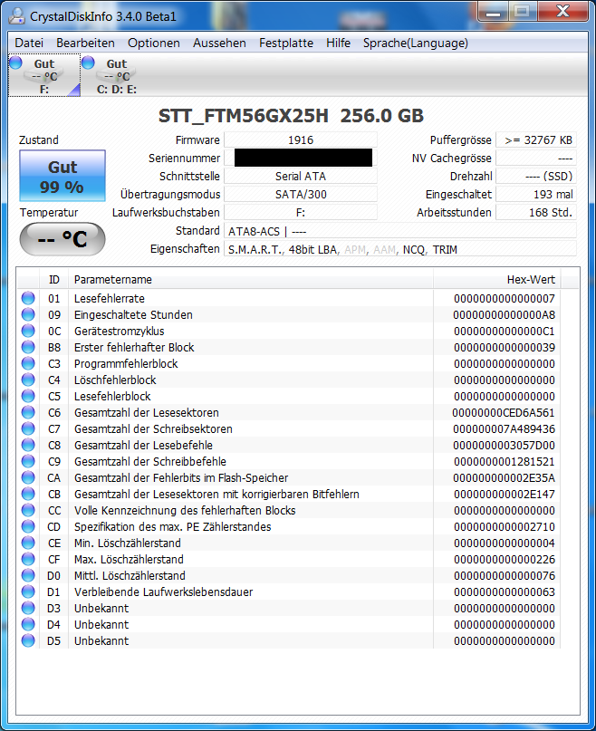The image size is (596, 731).
Task: Click status orb for Löschfehlerblock row
Action: click(x=28, y=380)
